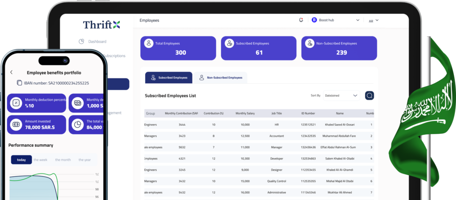Click the Subscribed Employees tab icon
The height and width of the screenshot is (200, 456).
coord(153,78)
